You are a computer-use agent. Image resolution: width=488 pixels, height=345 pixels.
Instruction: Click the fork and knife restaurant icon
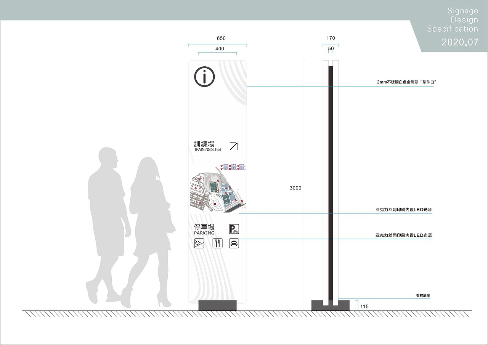coord(217,243)
